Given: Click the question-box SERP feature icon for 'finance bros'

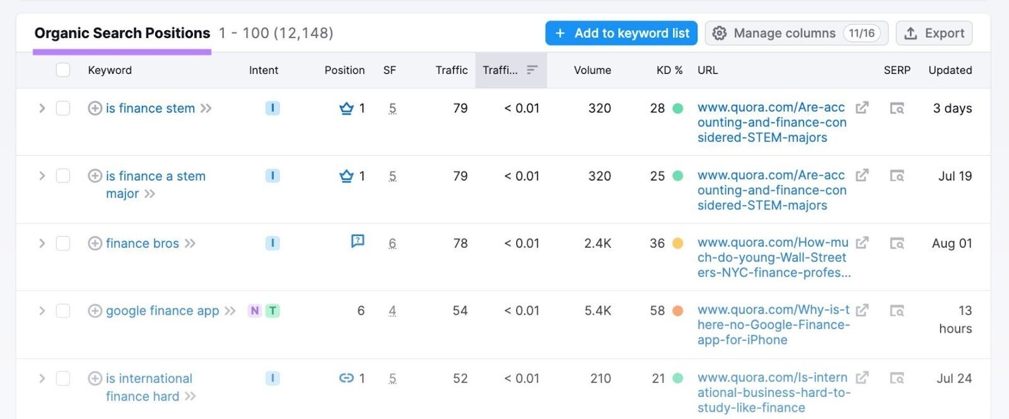Looking at the screenshot, I should point(358,241).
